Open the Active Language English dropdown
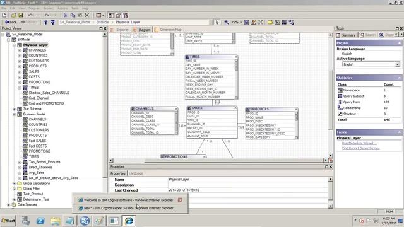Viewport: 404px width, 227px height. (398, 64)
